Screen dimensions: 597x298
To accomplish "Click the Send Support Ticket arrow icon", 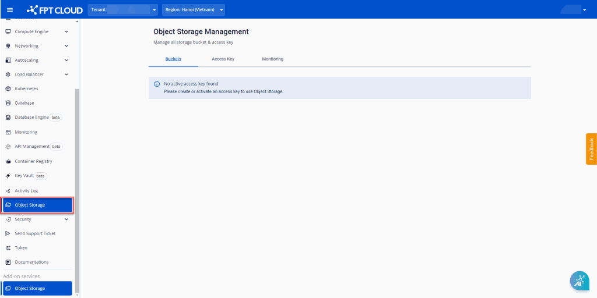I will 8,233.
